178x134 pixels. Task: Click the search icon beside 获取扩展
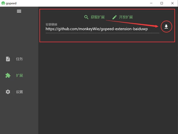pos(86,17)
